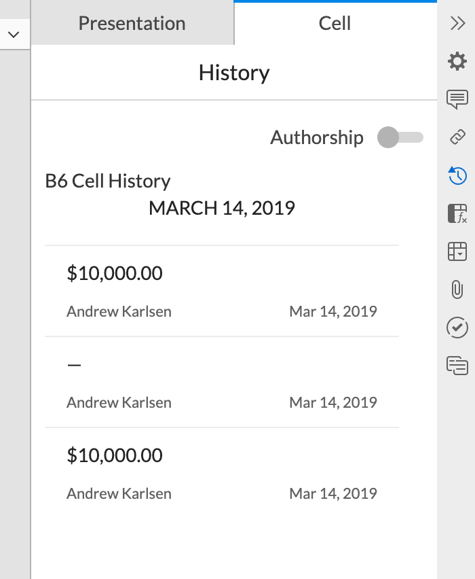Open the comments speech bubble panel

tap(457, 99)
